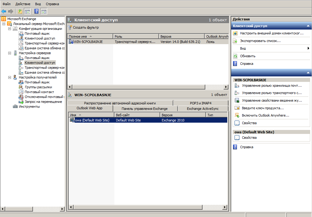The width and height of the screenshot is (312, 217).
Task: Toggle the console tree pane toolbar icon
Action: [x=27, y=12]
